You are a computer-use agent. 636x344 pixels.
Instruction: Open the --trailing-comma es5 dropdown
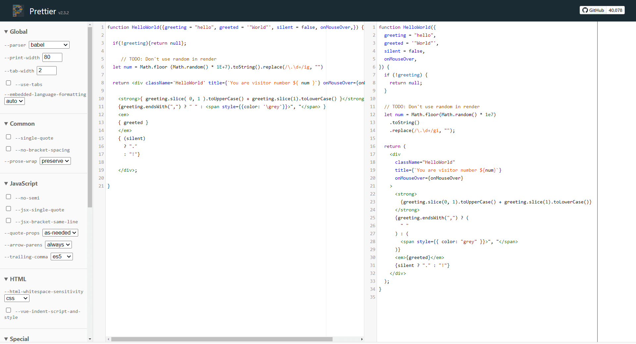tap(62, 256)
